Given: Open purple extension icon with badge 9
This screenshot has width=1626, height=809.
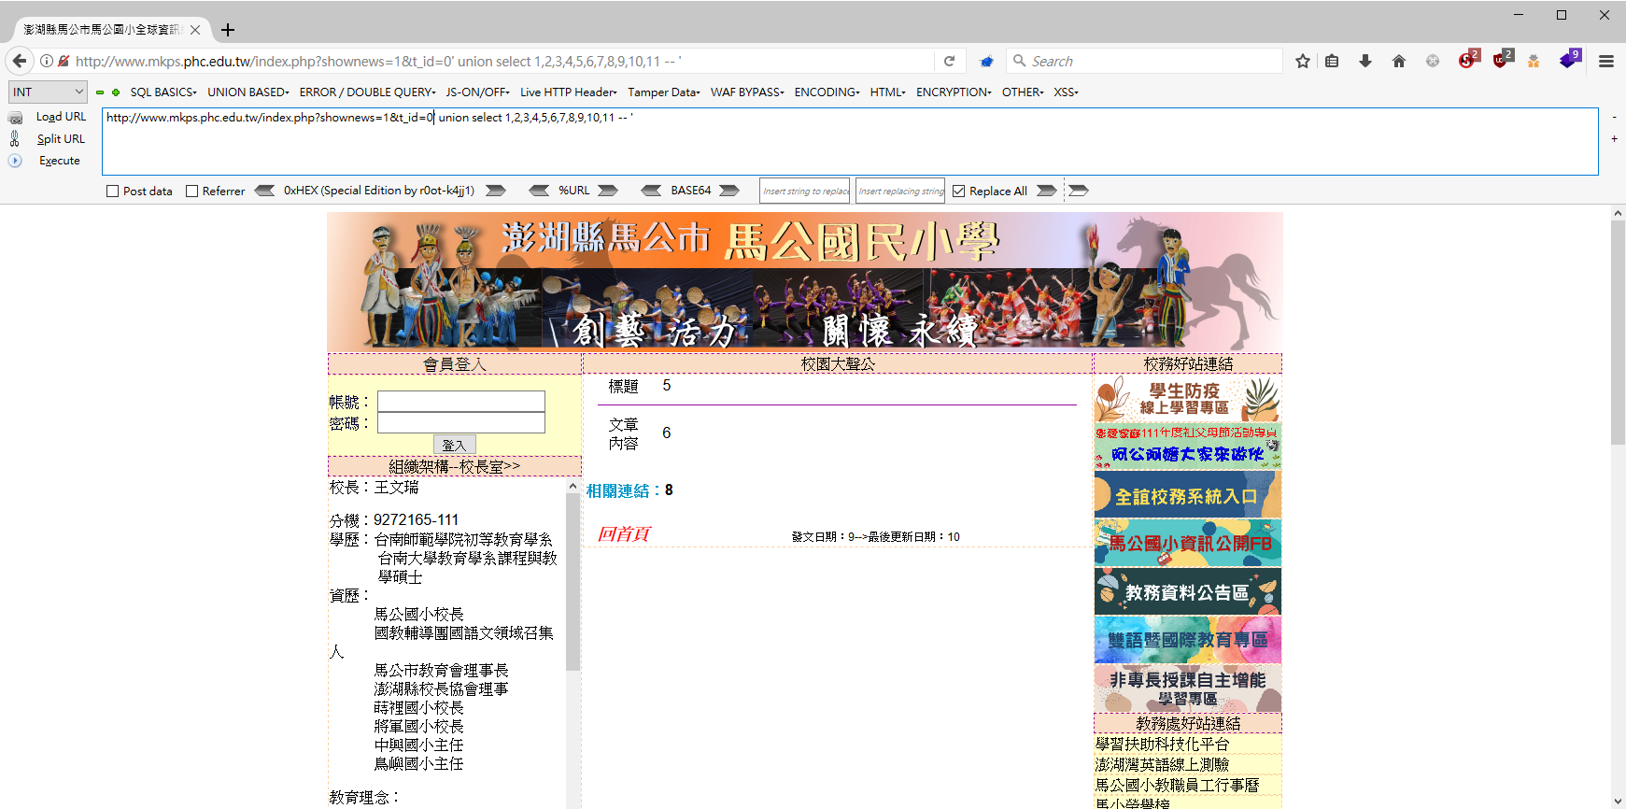Looking at the screenshot, I should coord(1570,60).
